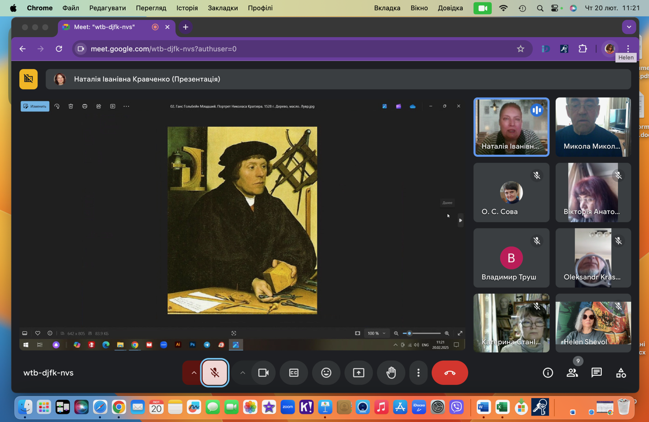649x422 pixels.
Task: Open the 100 % zoom dropdown in viewer
Action: [377, 333]
